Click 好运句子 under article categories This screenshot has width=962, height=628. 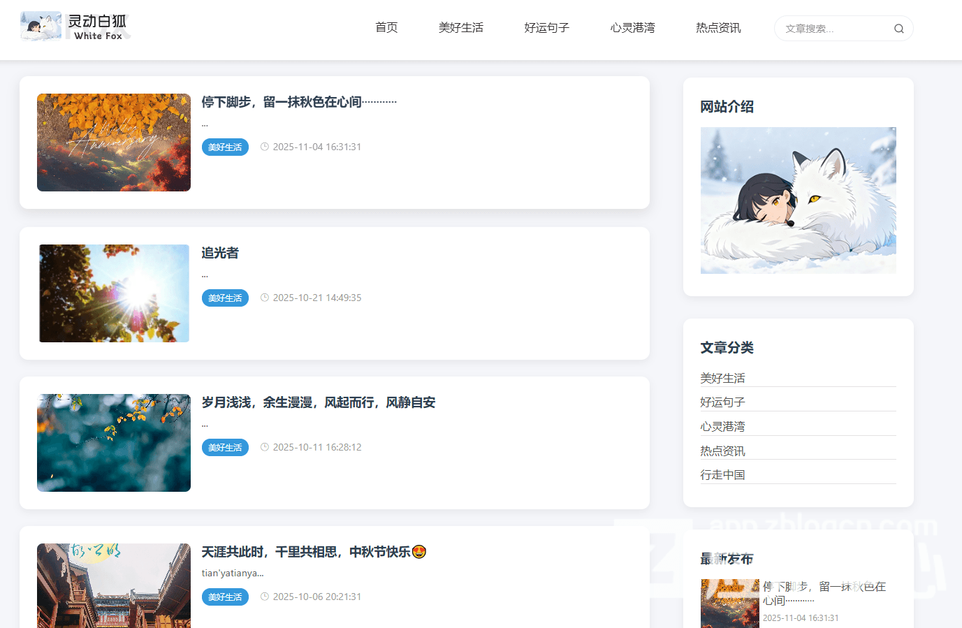[x=722, y=402]
